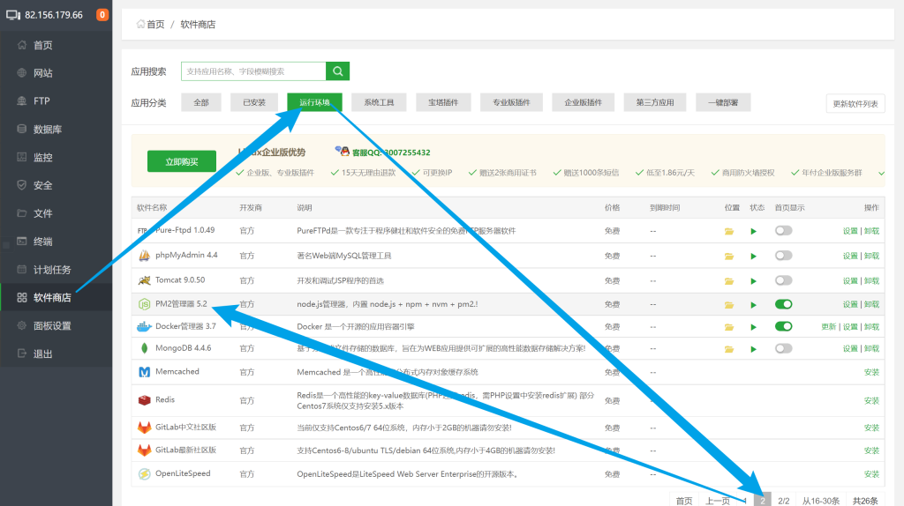904x506 pixels.
Task: Click the Docker whale icon
Action: [145, 326]
